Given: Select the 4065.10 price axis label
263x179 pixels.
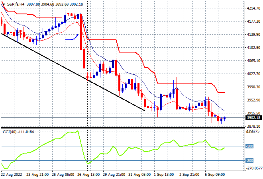Looking at the screenshot, I should click(253, 60).
